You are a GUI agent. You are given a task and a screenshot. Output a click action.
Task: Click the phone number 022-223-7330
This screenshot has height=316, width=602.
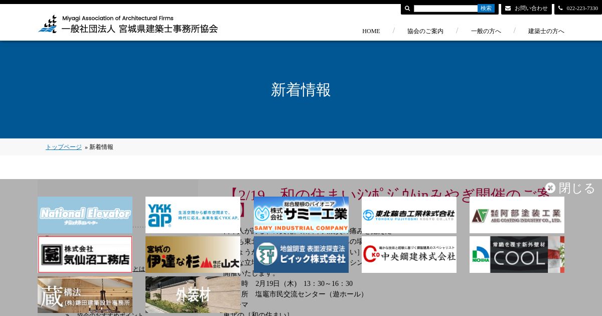(x=582, y=9)
